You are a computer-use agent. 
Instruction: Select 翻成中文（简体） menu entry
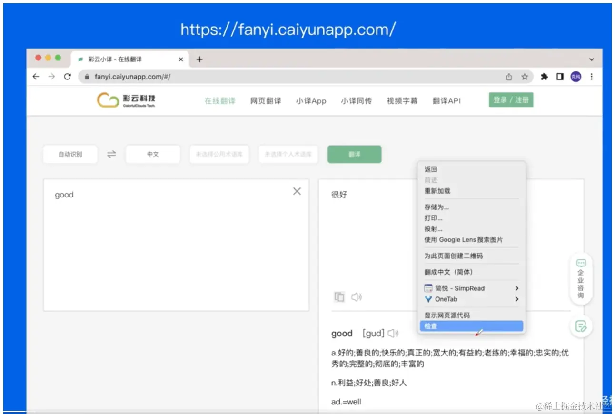[471, 272]
